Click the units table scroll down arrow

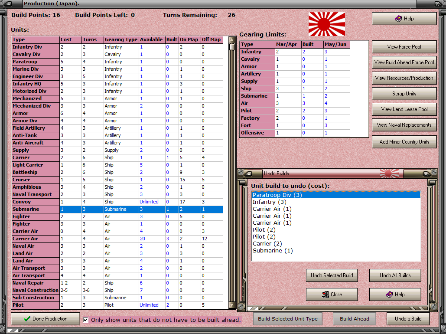232,305
